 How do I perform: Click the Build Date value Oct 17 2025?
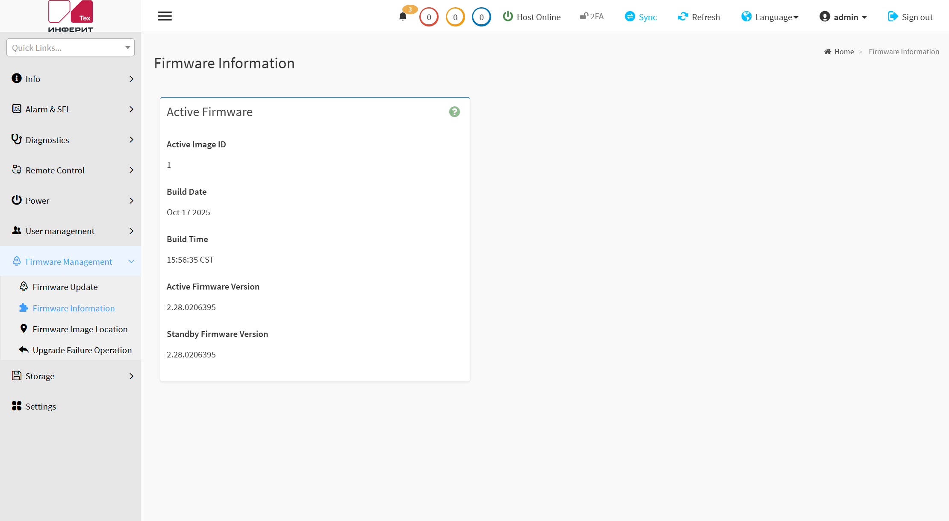tap(189, 212)
